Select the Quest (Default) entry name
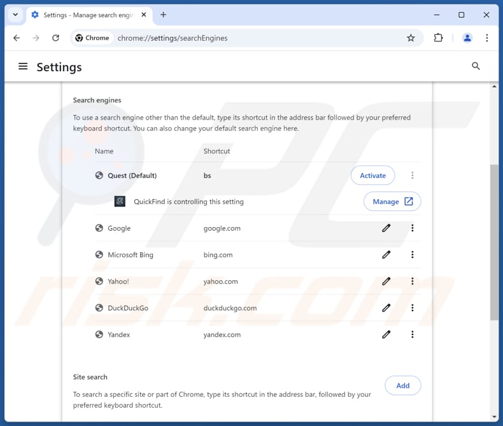Image resolution: width=503 pixels, height=426 pixels. pos(132,175)
